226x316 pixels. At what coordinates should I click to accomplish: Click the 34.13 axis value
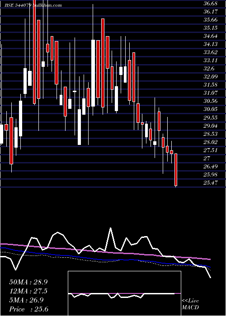pyautogui.click(x=211, y=44)
